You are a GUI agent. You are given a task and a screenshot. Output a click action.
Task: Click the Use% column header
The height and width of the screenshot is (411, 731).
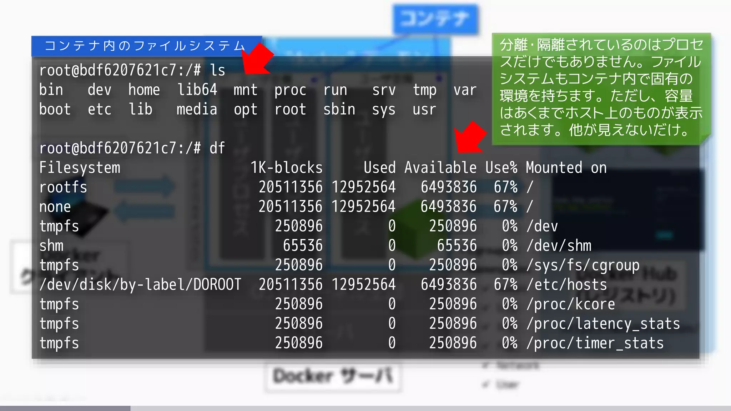(501, 167)
